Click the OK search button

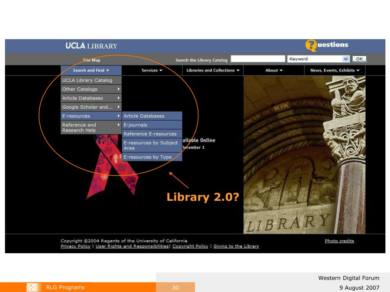[x=359, y=59]
